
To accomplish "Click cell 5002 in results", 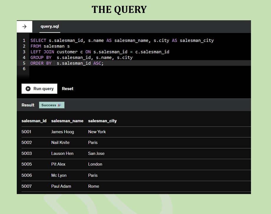I will pos(26,142).
